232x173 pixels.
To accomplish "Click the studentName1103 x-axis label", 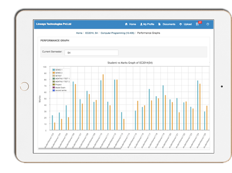I will pyautogui.click(x=49, y=140).
